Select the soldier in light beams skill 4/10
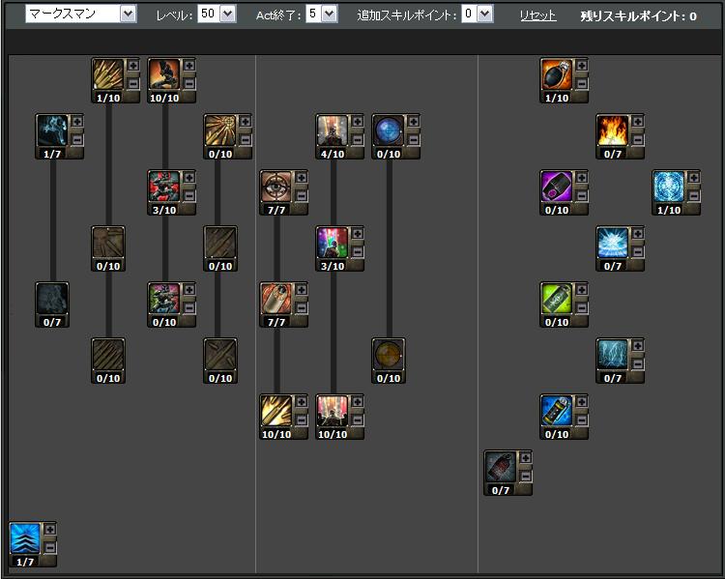The width and height of the screenshot is (725, 579). pyautogui.click(x=333, y=130)
